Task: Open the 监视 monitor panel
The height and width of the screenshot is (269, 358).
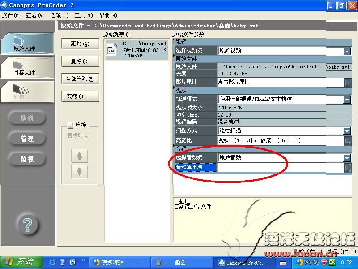Action: (27, 159)
